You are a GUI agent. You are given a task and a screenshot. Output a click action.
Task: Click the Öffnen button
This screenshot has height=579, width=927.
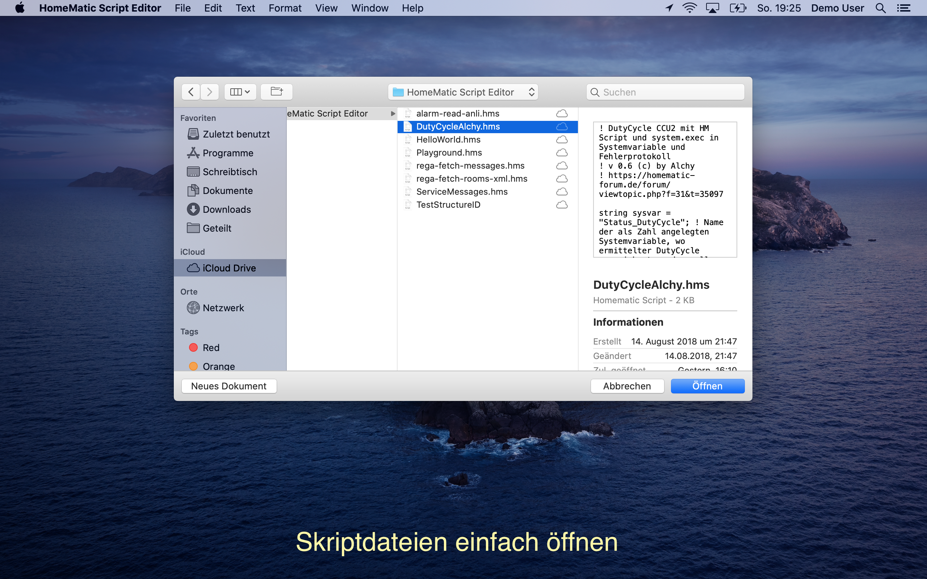point(707,386)
